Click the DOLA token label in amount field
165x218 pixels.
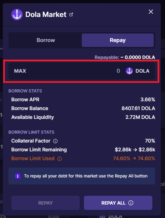pos(143,71)
